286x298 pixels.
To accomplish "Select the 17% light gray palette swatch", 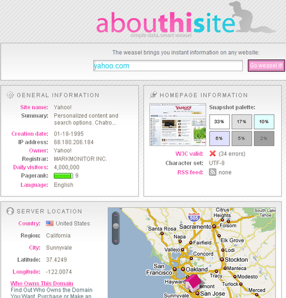I will [x=242, y=122].
